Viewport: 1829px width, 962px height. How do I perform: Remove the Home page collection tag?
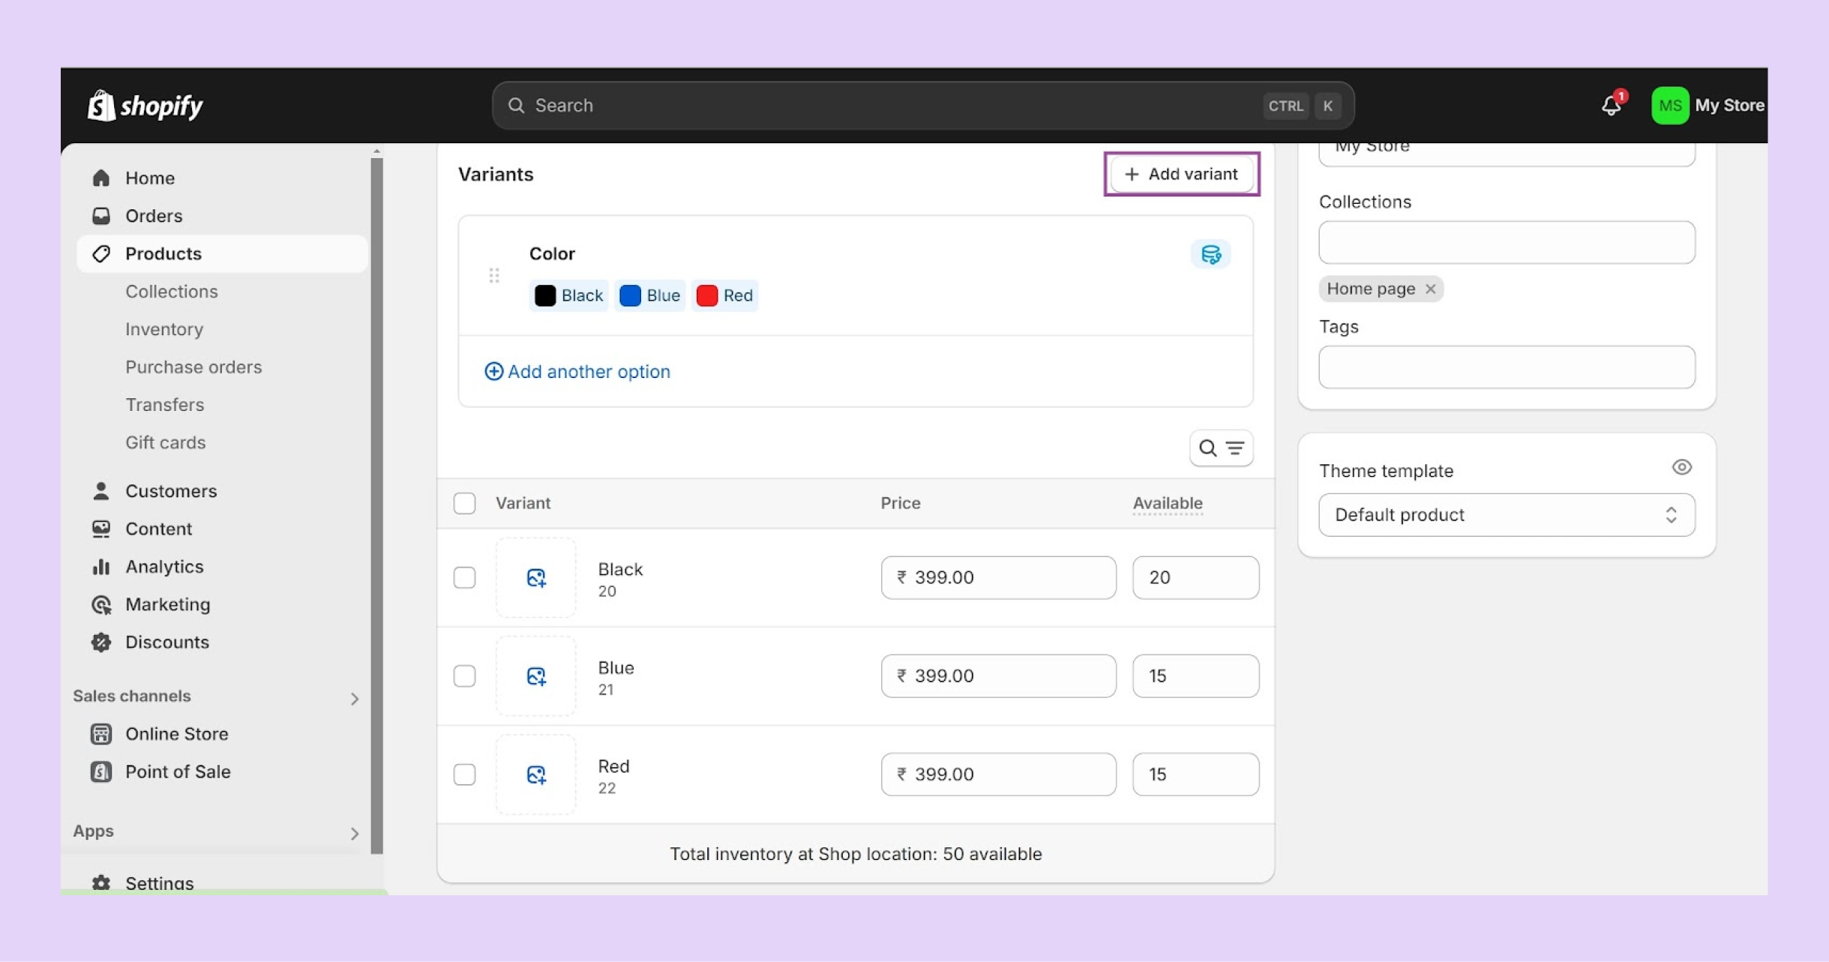pyautogui.click(x=1430, y=289)
